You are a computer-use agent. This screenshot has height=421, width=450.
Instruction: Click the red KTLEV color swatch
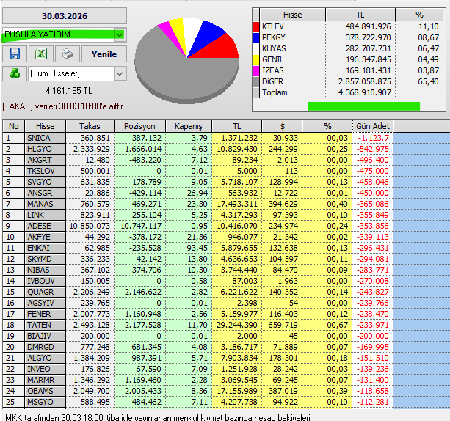tap(256, 26)
